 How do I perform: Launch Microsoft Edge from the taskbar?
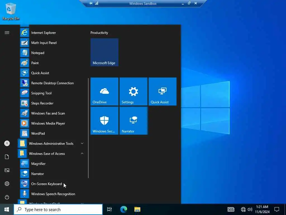point(124,209)
